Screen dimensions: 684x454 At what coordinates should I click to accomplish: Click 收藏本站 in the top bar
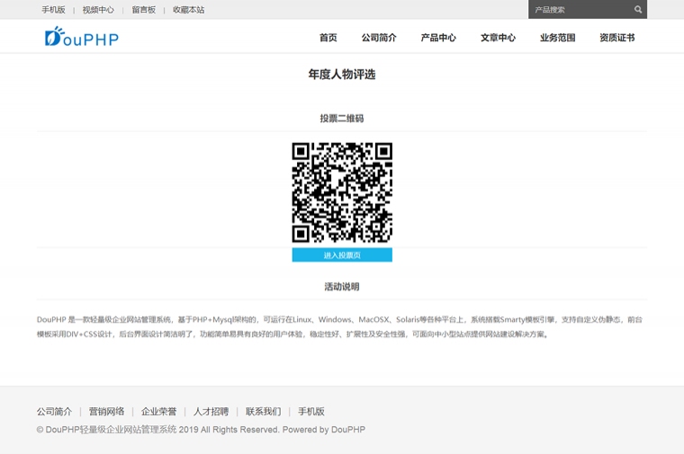point(189,10)
